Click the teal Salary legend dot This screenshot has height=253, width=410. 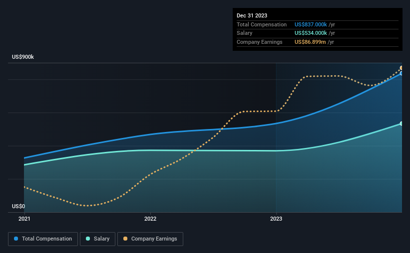click(x=88, y=239)
